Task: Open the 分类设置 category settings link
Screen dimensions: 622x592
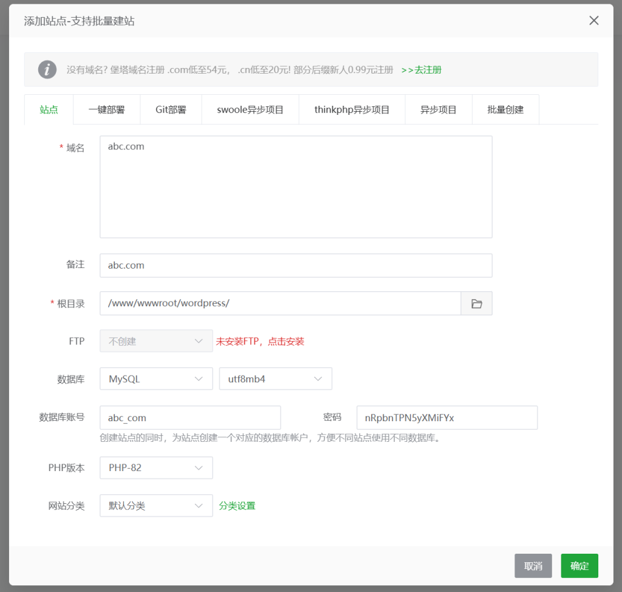Action: (237, 506)
